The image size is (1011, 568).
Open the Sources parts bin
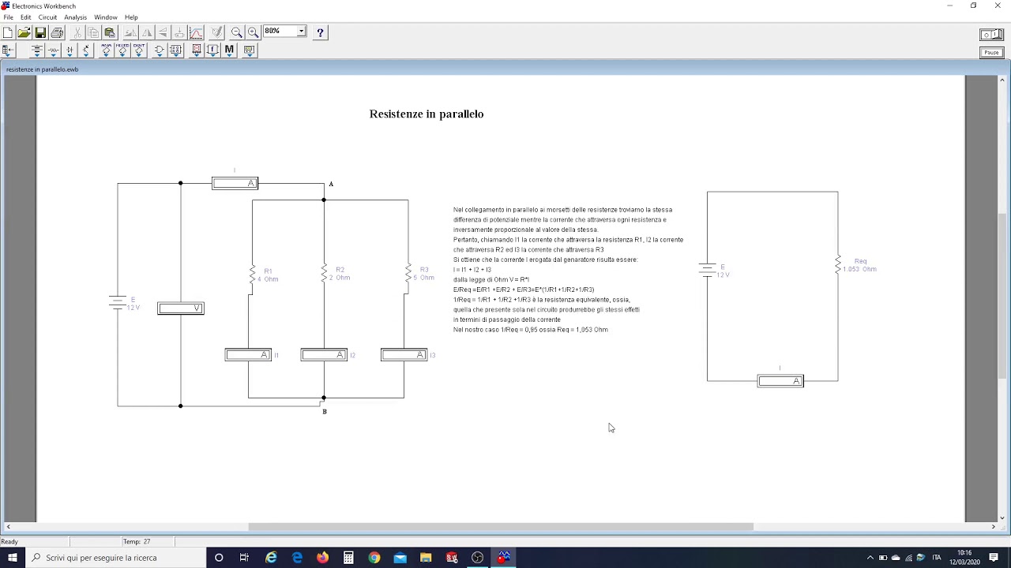click(x=36, y=50)
